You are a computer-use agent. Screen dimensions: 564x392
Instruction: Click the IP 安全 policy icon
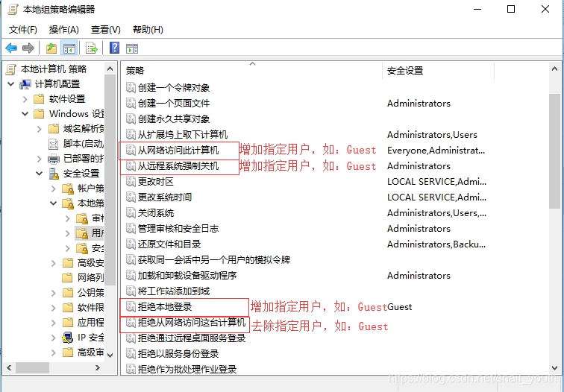point(68,338)
